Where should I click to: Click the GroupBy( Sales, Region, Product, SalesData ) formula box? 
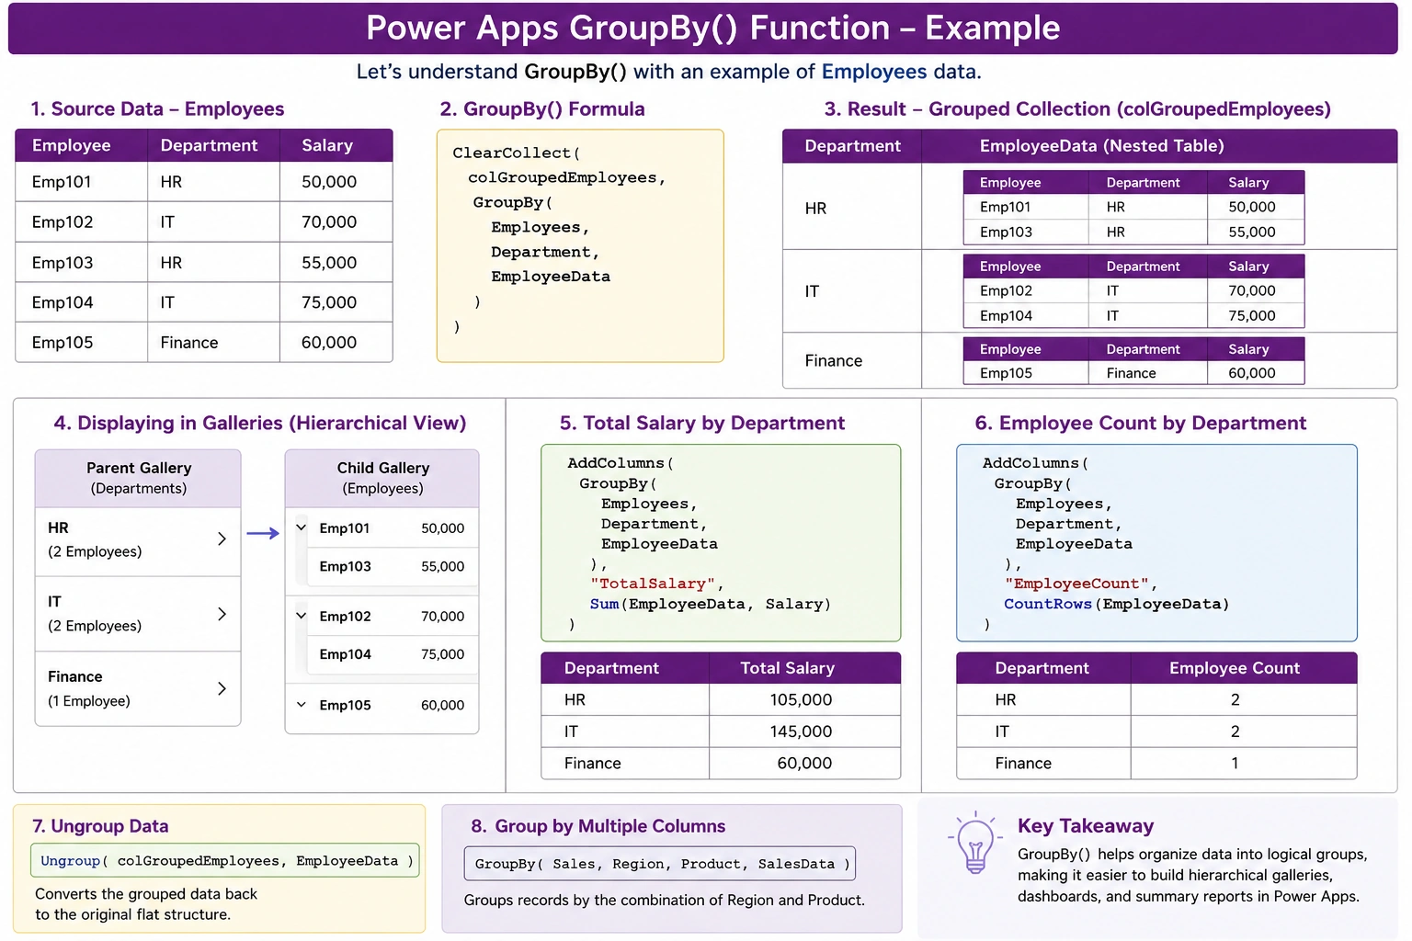660,864
